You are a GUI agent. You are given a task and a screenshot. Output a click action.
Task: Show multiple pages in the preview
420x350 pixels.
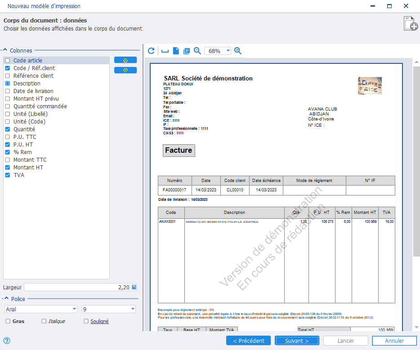pos(187,51)
